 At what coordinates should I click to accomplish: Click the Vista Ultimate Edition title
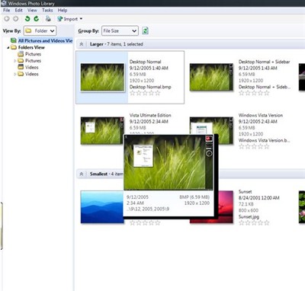coord(150,115)
